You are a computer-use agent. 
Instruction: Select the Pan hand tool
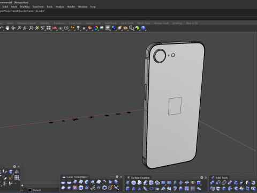pos(7,28)
